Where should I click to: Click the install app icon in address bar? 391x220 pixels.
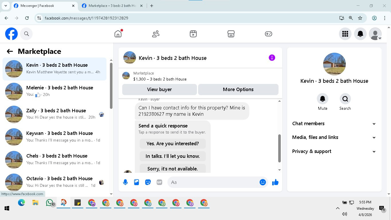pos(341,18)
